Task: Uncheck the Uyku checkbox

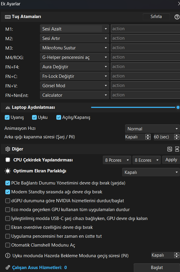Action: point(34,117)
